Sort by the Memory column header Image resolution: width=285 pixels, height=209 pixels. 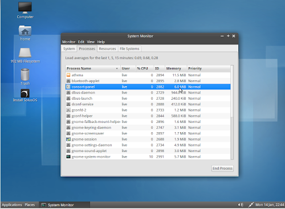[x=176, y=68]
